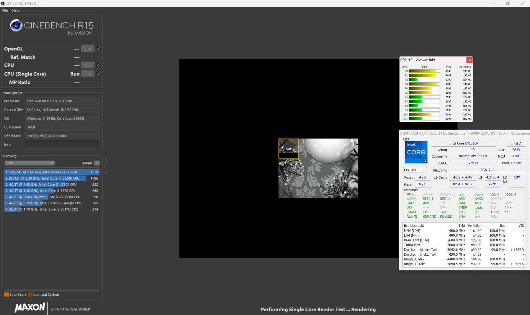Viewport: 530px width, 315px height.
Task: Click the Identical System legend swatch
Action: (30, 294)
